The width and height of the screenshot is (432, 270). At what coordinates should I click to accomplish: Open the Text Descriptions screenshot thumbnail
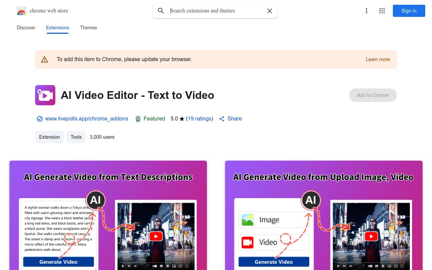point(108,215)
